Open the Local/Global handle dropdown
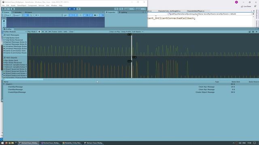 coord(17,15)
